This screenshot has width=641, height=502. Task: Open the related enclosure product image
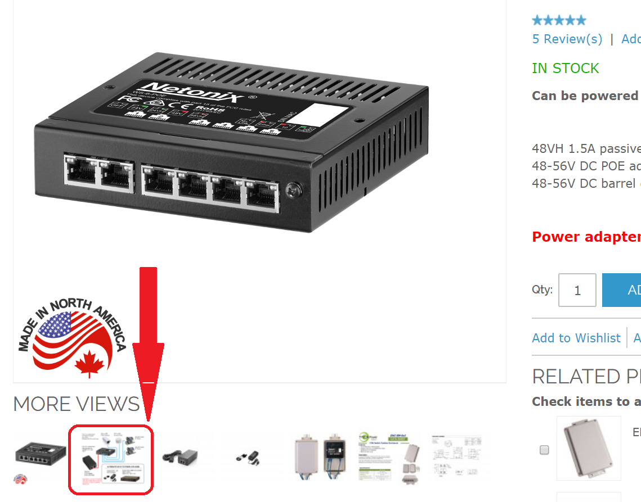589,449
